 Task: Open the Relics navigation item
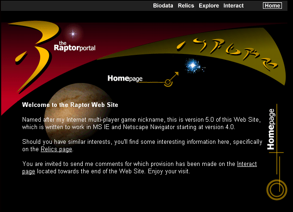coord(186,6)
